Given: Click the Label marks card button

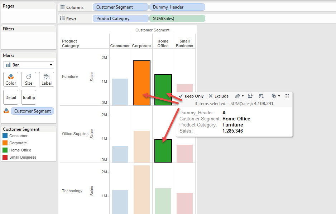Looking at the screenshot, I should coord(47,79).
